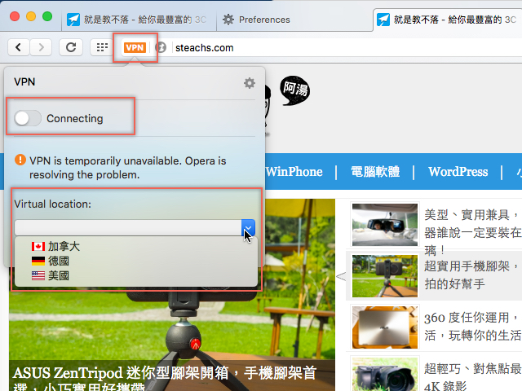Open the 電腦軟體 navigation link
This screenshot has width=522, height=391.
(x=375, y=172)
